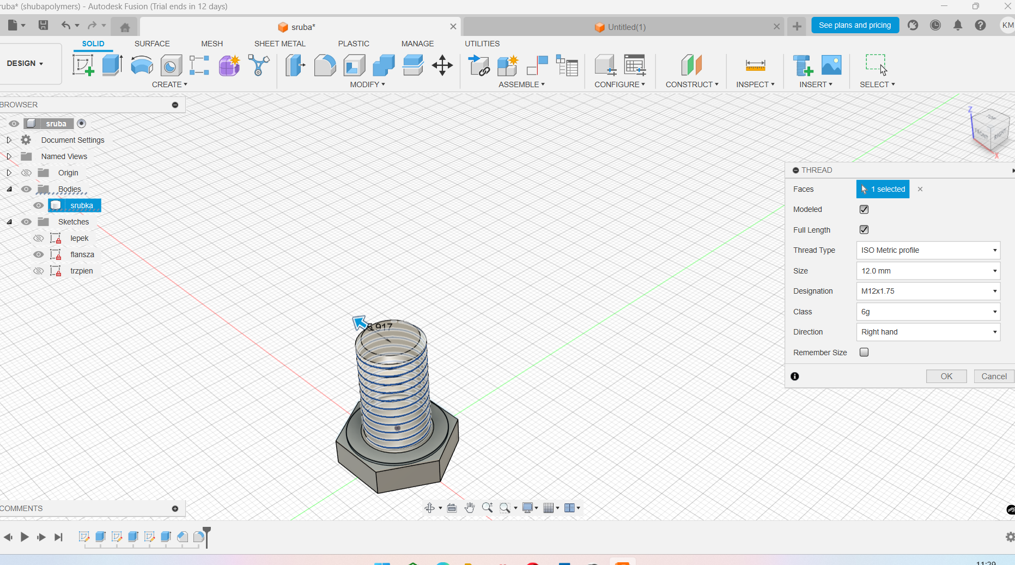Open the SHEET METAL tab
The width and height of the screenshot is (1015, 565).
click(x=279, y=44)
